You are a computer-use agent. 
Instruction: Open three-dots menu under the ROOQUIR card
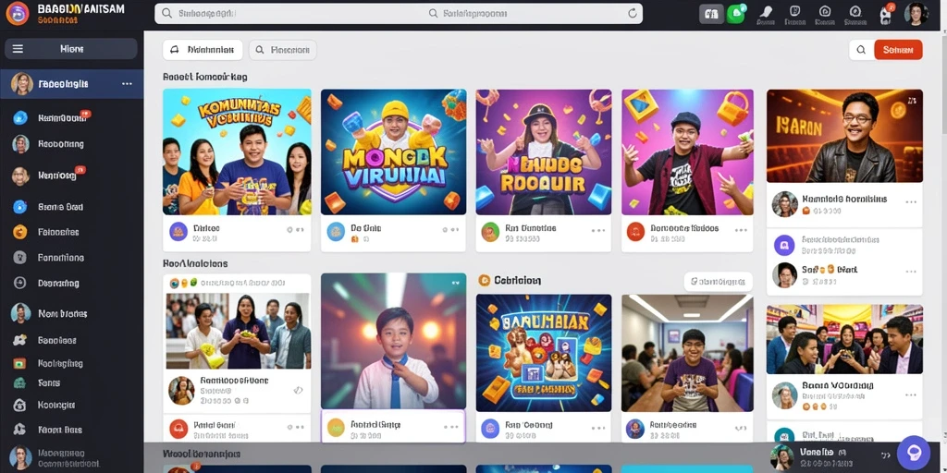point(598,230)
